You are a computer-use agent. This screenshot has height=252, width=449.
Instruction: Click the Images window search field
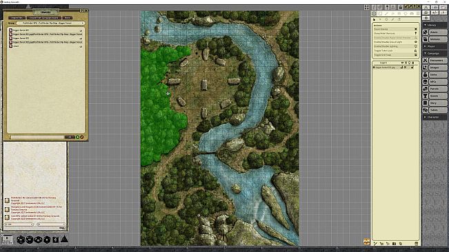point(37,137)
